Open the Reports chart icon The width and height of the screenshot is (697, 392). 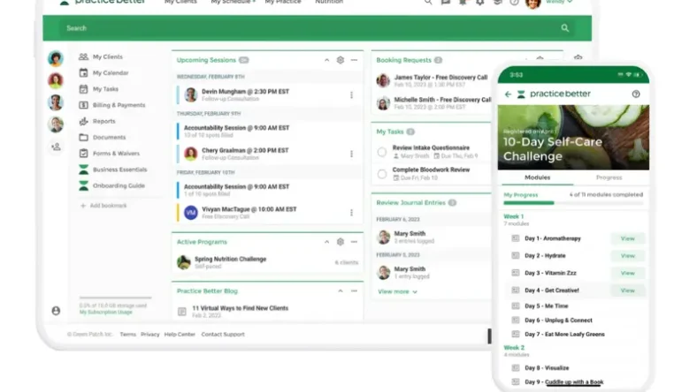[x=83, y=121]
